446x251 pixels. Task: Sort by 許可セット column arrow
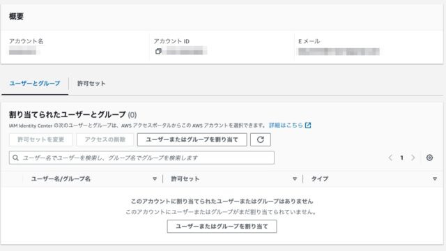(x=295, y=178)
